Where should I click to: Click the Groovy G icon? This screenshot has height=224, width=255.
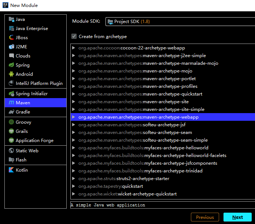[x=11, y=122]
